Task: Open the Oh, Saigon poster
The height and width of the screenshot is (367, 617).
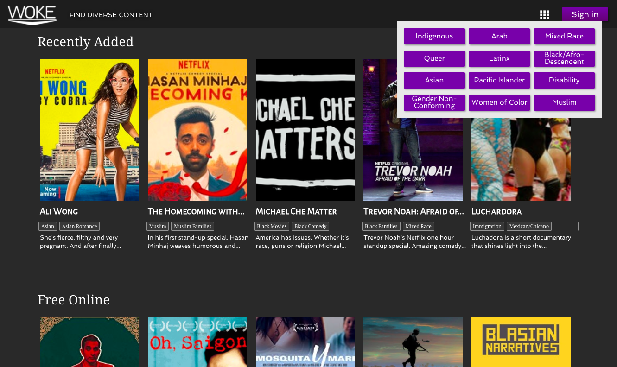Action: [x=197, y=342]
